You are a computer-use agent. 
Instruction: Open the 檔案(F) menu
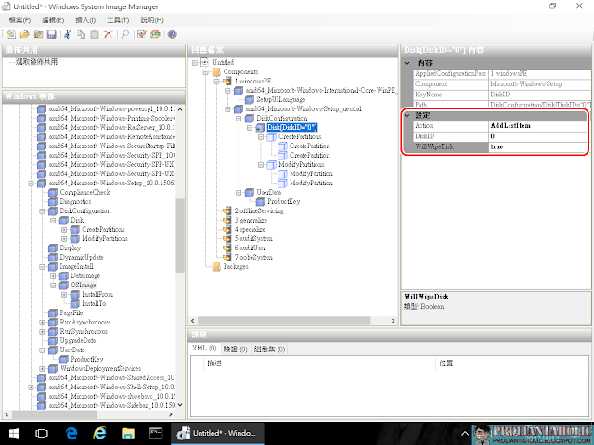pos(19,20)
